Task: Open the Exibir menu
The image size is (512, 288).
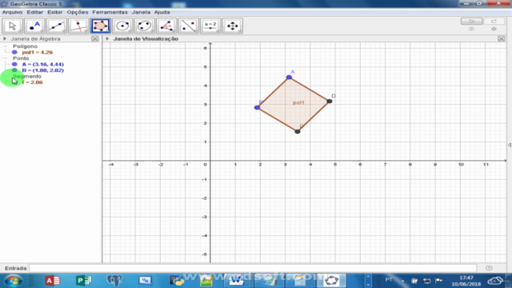Action: click(55, 12)
